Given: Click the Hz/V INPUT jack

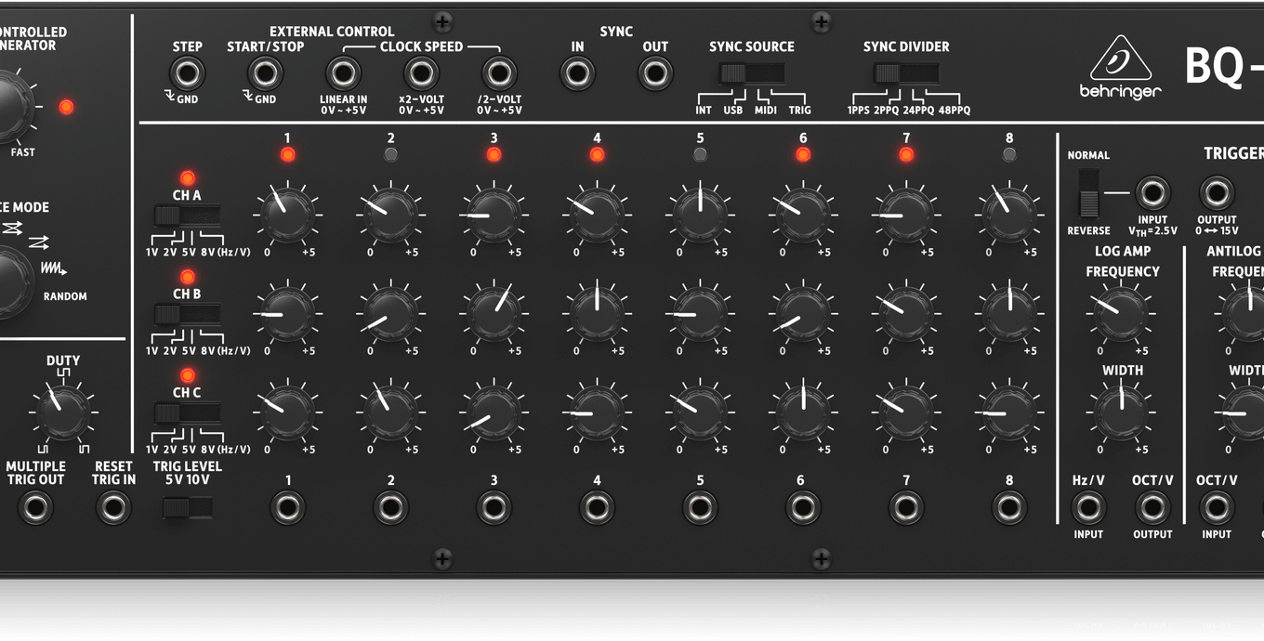Looking at the screenshot, I should (1088, 507).
